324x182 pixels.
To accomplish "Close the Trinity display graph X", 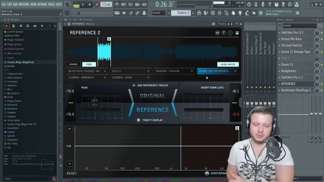I will pyautogui.click(x=237, y=128).
